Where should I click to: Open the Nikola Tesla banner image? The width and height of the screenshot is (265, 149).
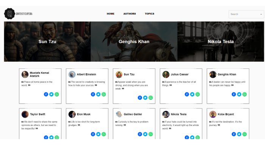[x=221, y=42]
